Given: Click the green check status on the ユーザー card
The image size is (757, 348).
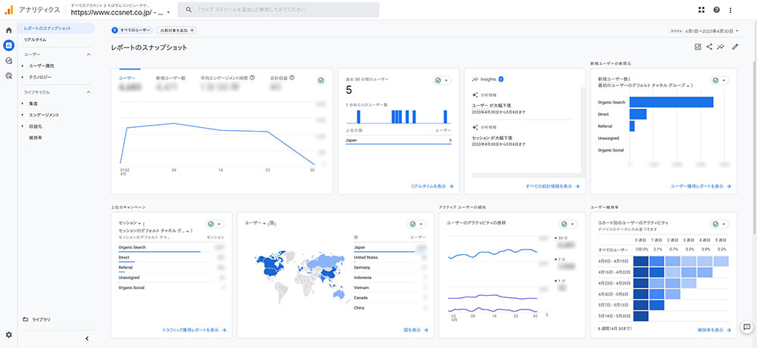Looking at the screenshot, I should pyautogui.click(x=322, y=81).
